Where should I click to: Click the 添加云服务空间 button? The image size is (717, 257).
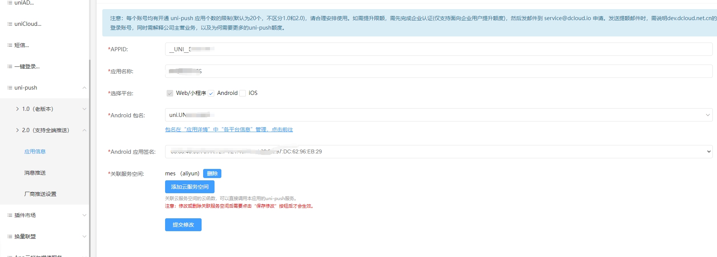pos(190,187)
